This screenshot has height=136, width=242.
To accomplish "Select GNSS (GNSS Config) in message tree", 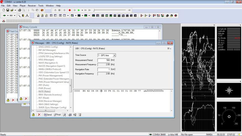I will click(48, 47).
